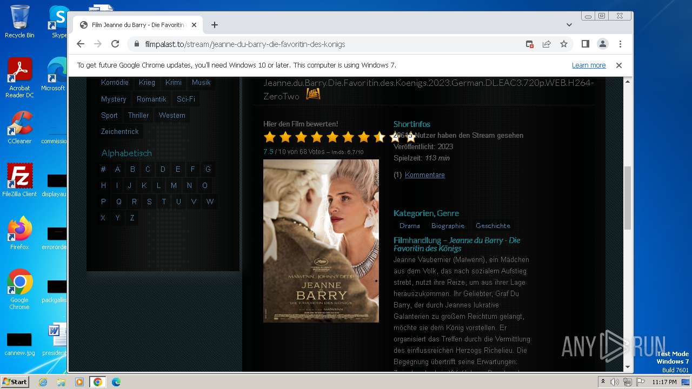Open the CCleaner desktop icon
Viewport: 692px width, 389px height.
19,128
